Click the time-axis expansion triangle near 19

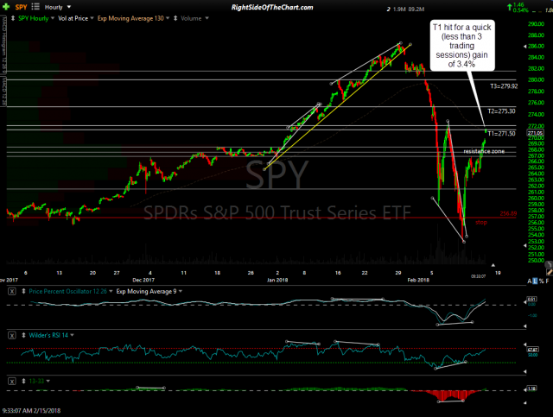[493, 265]
